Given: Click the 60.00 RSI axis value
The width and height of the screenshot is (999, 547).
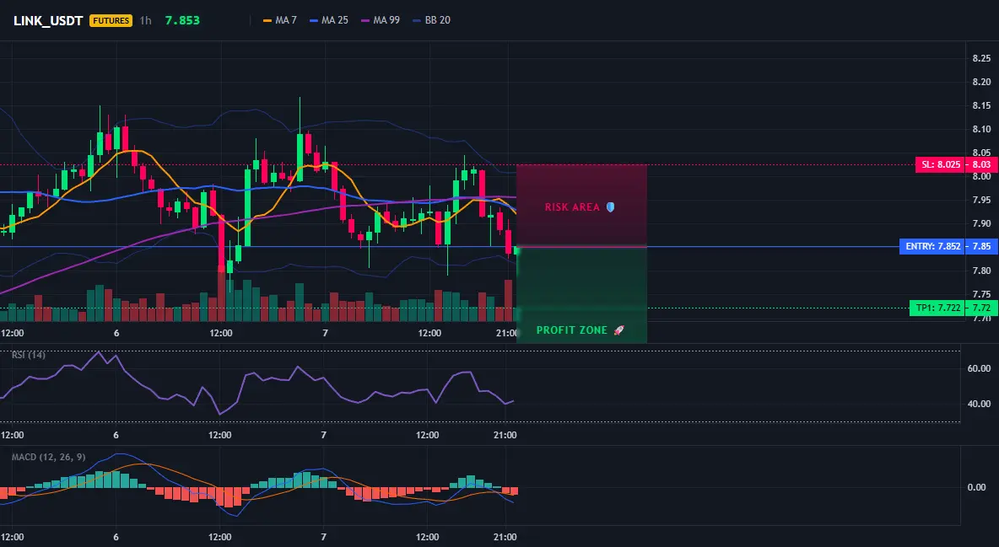Looking at the screenshot, I should click(980, 368).
